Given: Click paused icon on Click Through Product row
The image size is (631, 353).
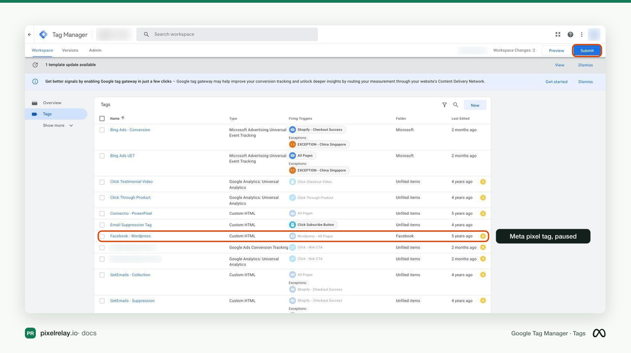Looking at the screenshot, I should coord(483,198).
